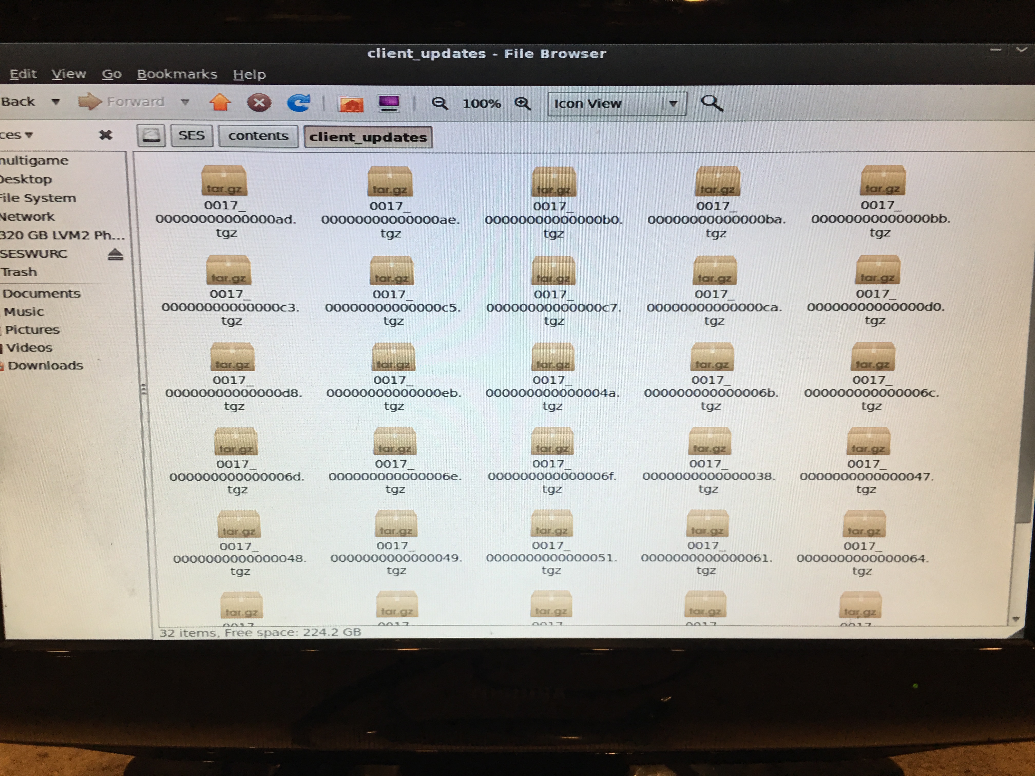Select file 0017_0000000000000064.tgz
The width and height of the screenshot is (1035, 776).
[x=863, y=542]
